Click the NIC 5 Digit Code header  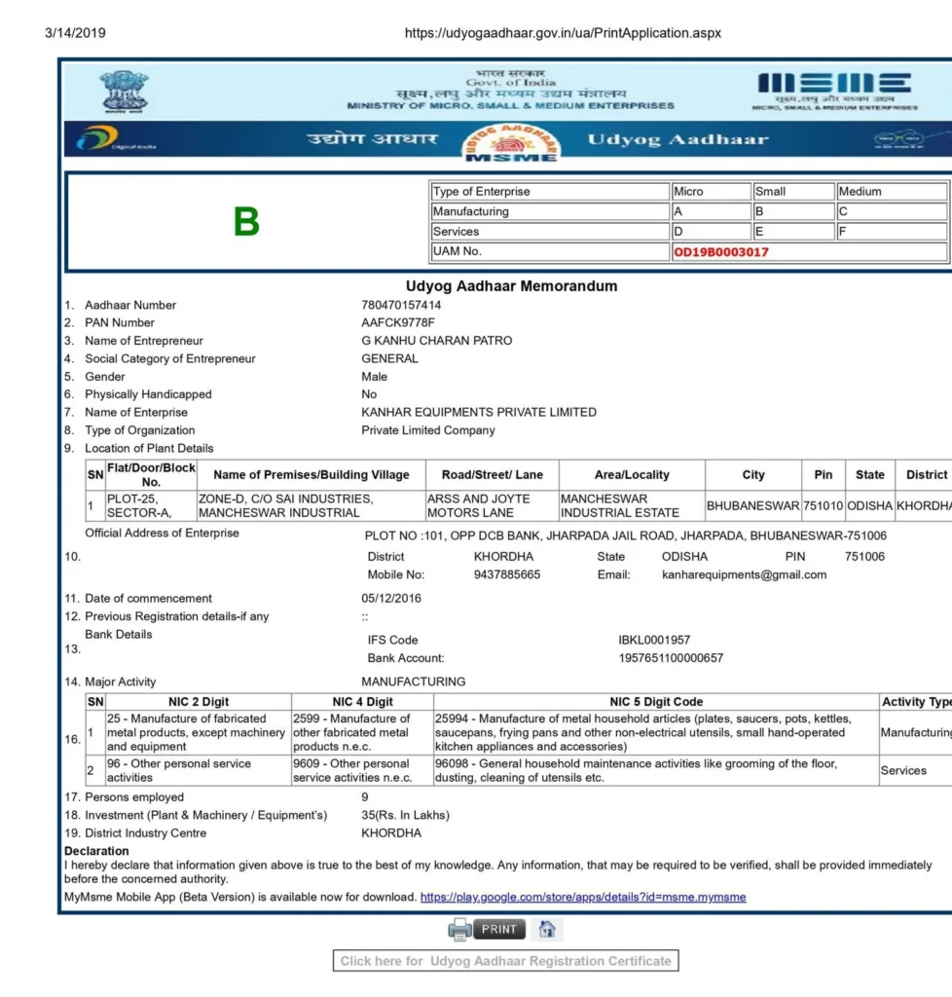click(x=656, y=701)
